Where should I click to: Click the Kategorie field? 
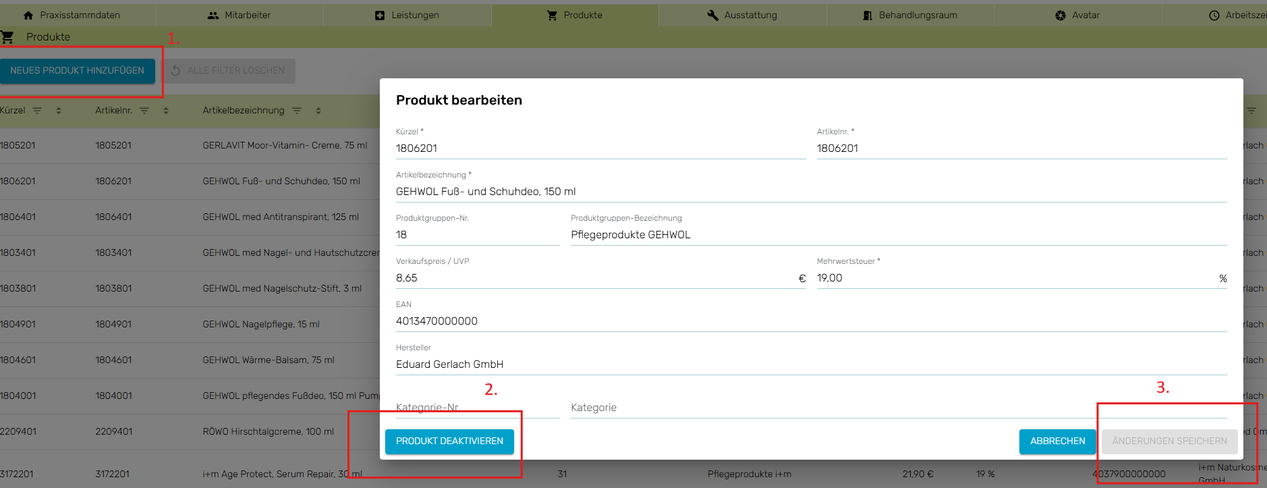(899, 408)
